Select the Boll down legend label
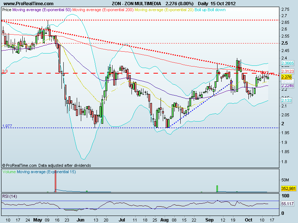Viewport: 298px width, 223px height. [x=216, y=10]
